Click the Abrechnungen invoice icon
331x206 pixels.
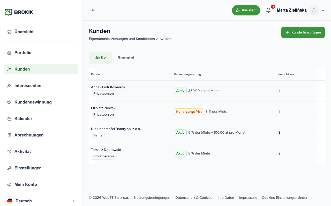(x=9, y=135)
